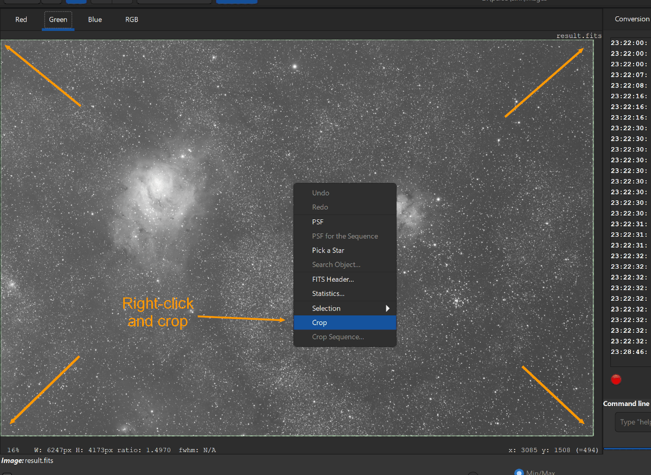
Task: Expand the Selection submenu arrow
Action: coord(387,308)
